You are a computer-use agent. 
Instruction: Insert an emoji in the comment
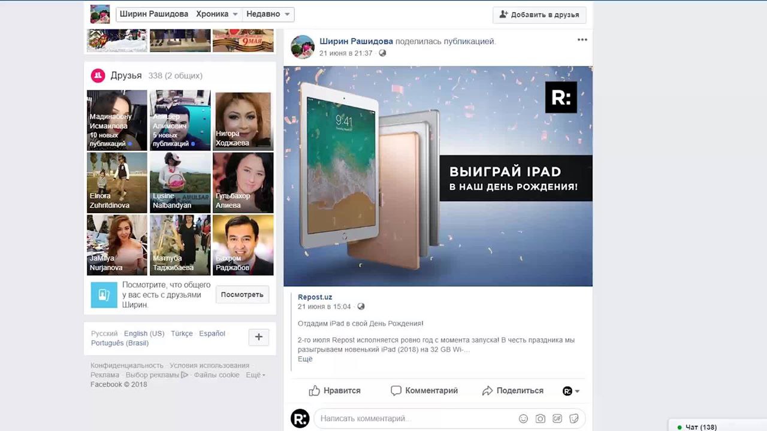click(x=523, y=418)
